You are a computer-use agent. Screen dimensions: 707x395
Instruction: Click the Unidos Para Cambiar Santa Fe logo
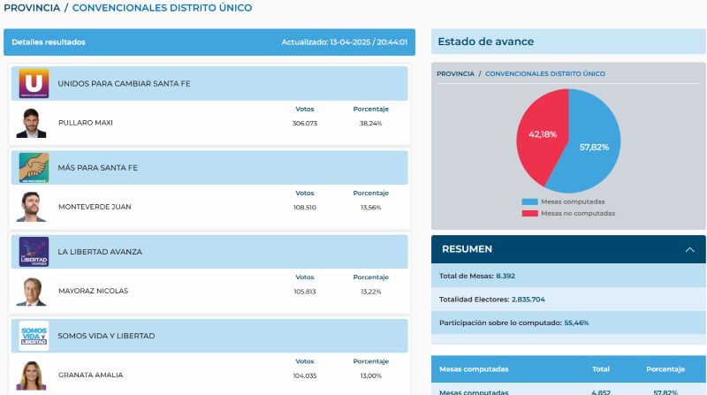[34, 84]
